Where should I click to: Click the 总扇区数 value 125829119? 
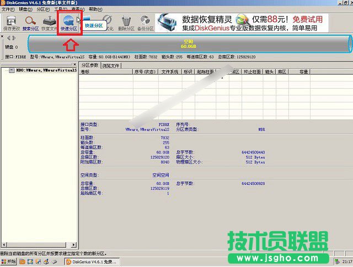[x=160, y=188]
